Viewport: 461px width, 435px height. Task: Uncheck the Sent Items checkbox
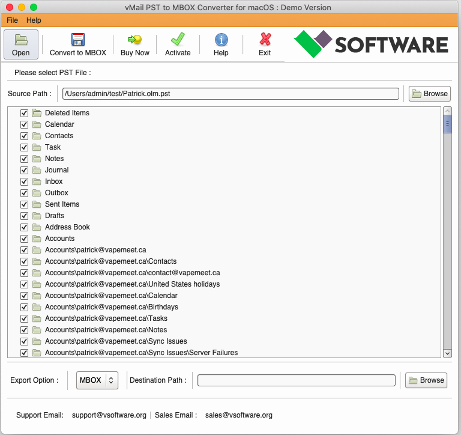(x=24, y=204)
